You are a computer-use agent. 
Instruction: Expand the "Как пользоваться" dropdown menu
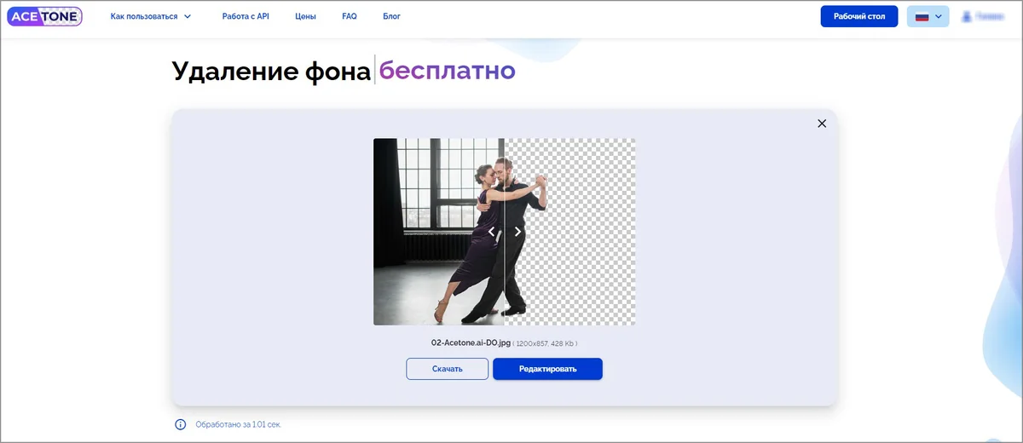151,16
